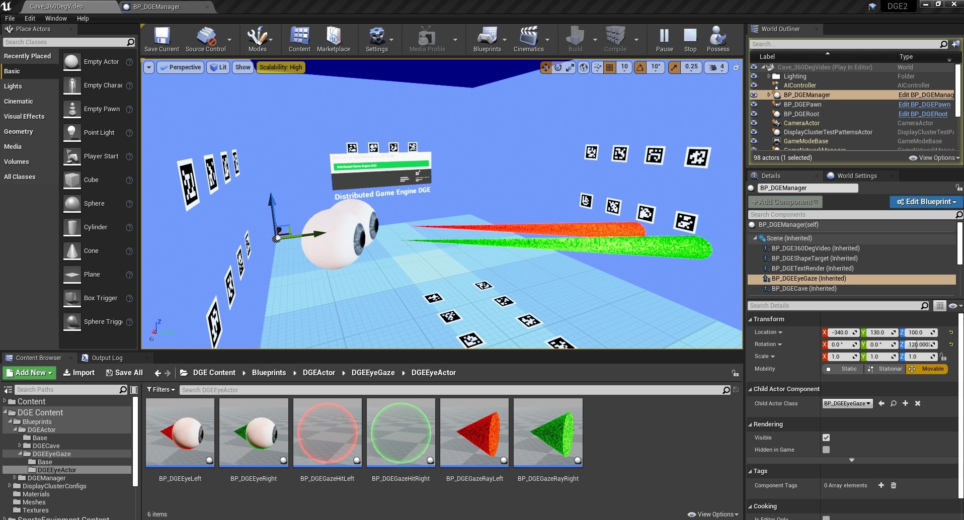Open the Content toolbar icon
The image size is (964, 520).
(299, 39)
